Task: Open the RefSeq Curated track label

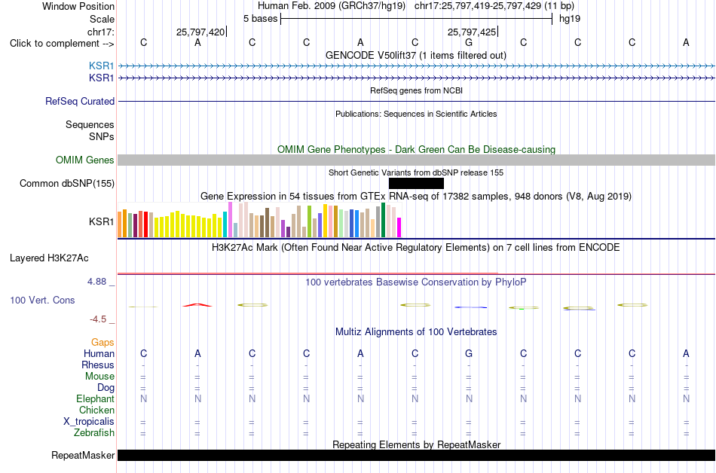Action: (80, 101)
